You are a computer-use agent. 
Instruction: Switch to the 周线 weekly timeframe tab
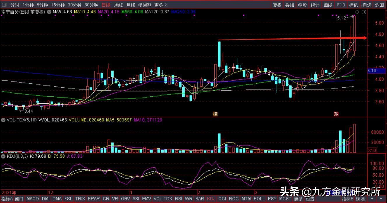[118, 5]
